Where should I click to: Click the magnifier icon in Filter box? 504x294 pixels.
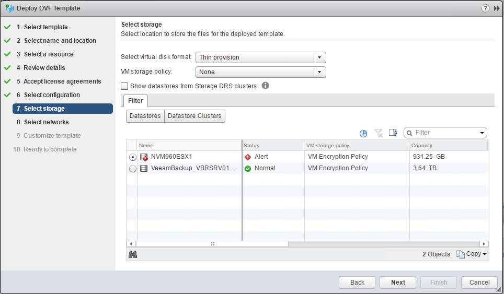pyautogui.click(x=409, y=133)
